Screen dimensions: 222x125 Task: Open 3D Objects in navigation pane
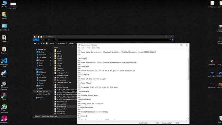click(42, 72)
